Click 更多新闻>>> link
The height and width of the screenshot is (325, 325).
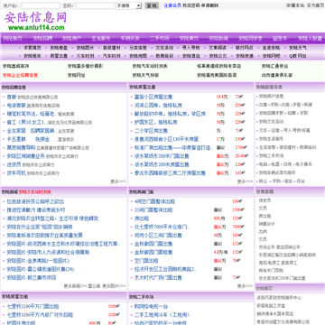click(x=75, y=286)
